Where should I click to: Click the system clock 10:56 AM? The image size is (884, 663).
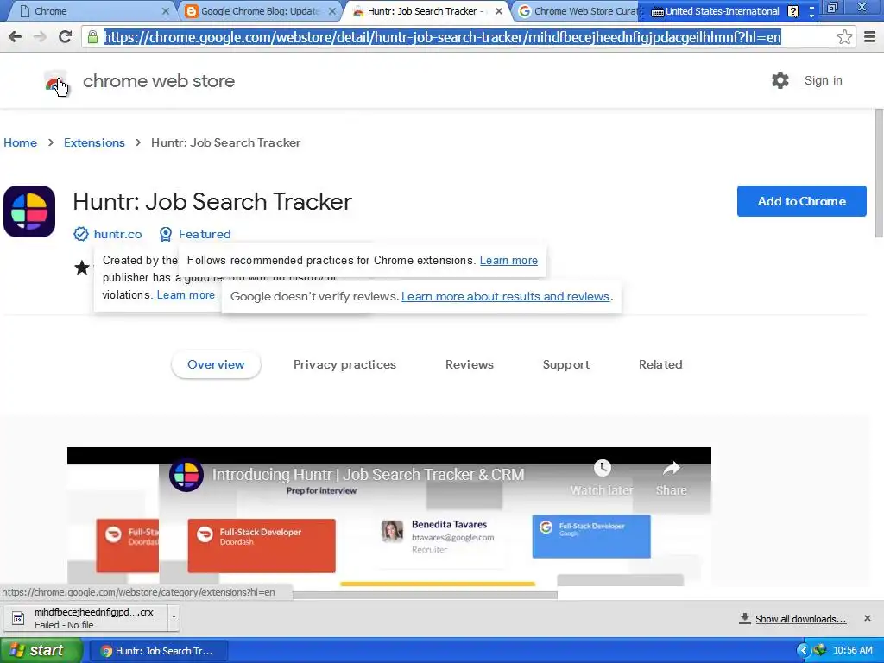pos(852,651)
